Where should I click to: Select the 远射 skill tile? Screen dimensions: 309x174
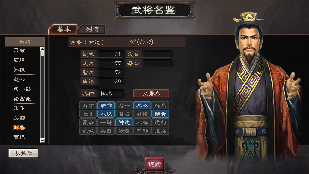(x=160, y=122)
